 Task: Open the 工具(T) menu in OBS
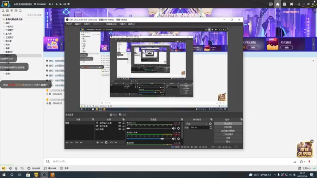click(x=122, y=24)
